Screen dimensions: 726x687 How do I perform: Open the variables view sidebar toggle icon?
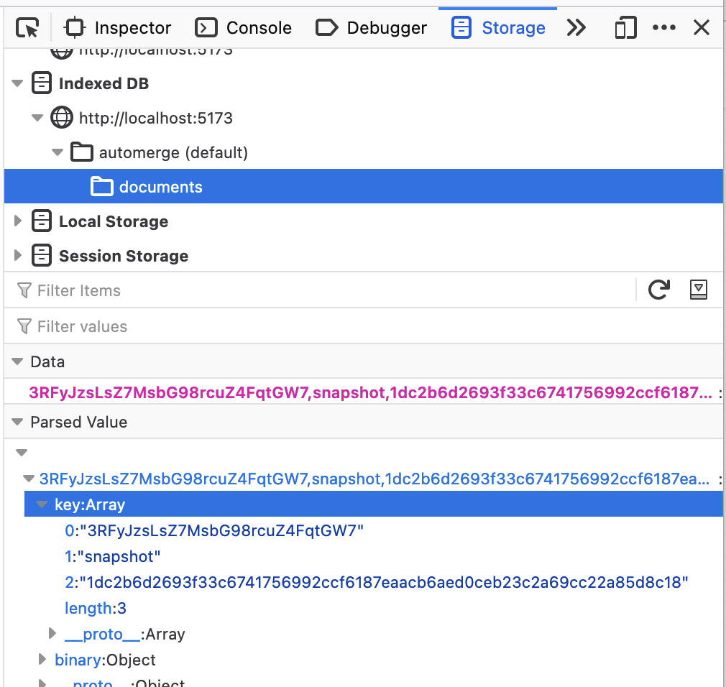coord(698,290)
